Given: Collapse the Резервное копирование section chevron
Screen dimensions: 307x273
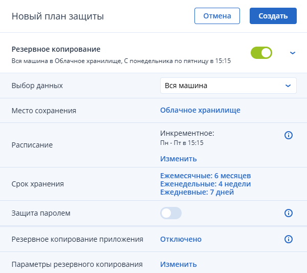Looking at the screenshot, I should [x=293, y=53].
